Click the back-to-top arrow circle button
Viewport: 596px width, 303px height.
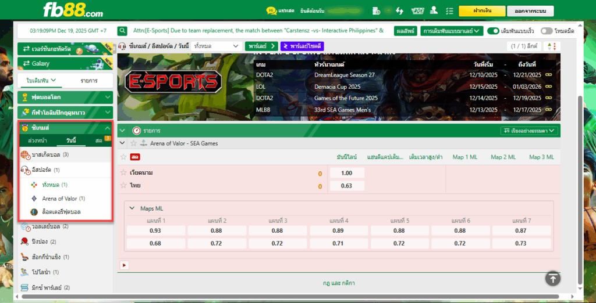[553, 279]
